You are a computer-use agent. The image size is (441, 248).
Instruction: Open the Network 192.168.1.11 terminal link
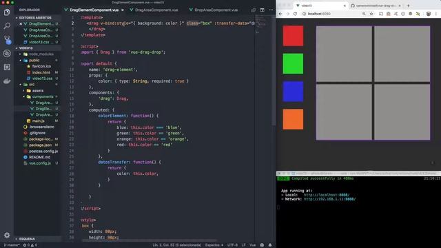pos(329,199)
